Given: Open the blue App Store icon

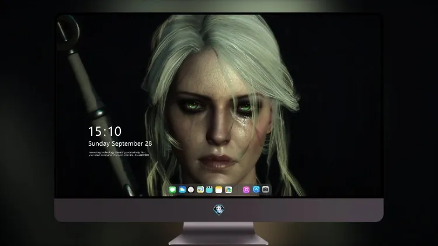Looking at the screenshot, I should click(x=256, y=189).
